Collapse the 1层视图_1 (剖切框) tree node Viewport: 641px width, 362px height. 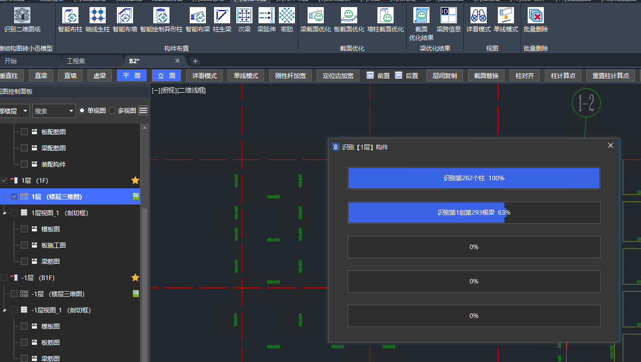click(5, 213)
